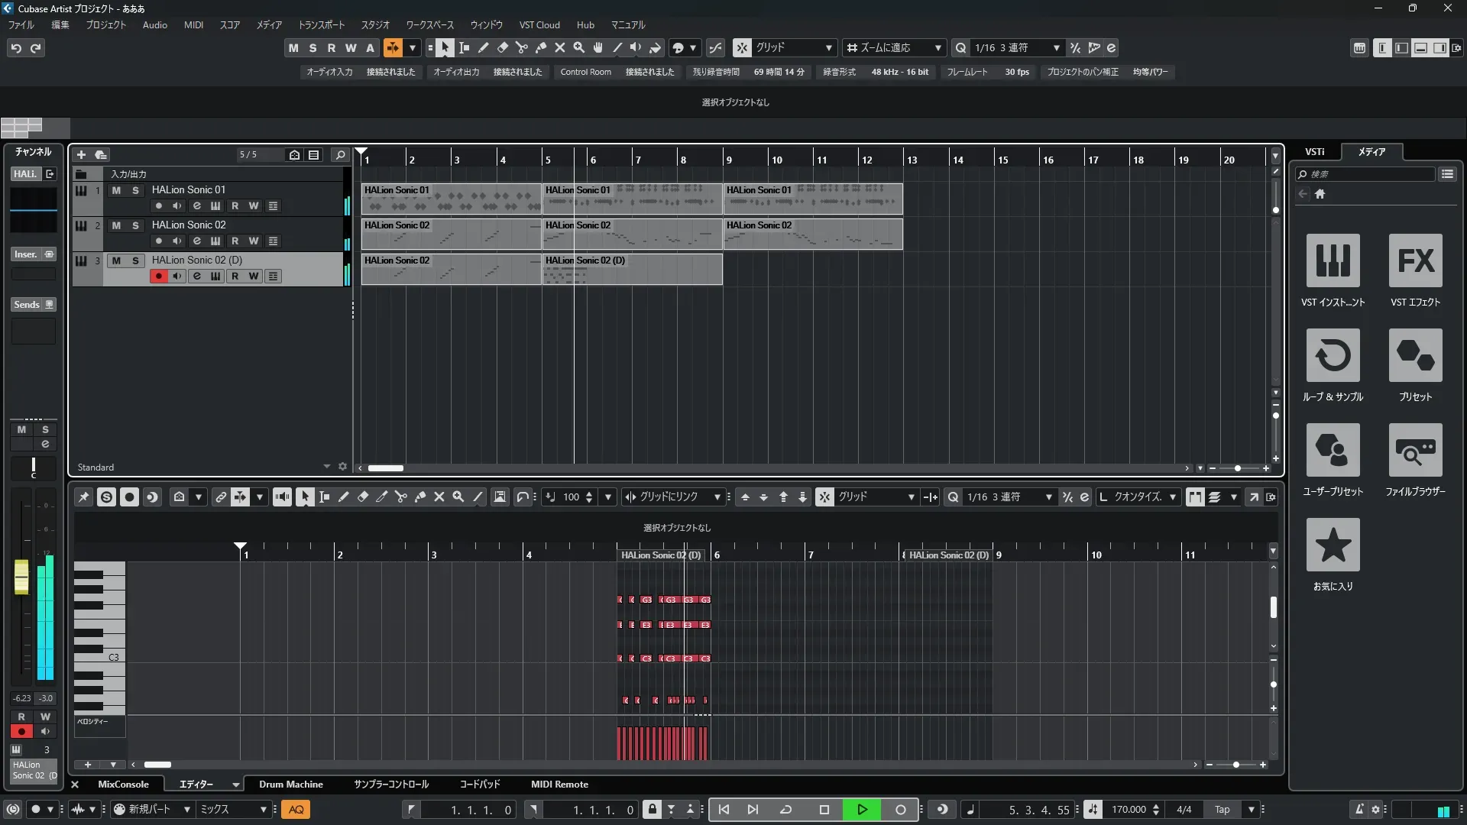Screen dimensions: 1467x825
Task: Click the Tap tempo button
Action: 1222,810
